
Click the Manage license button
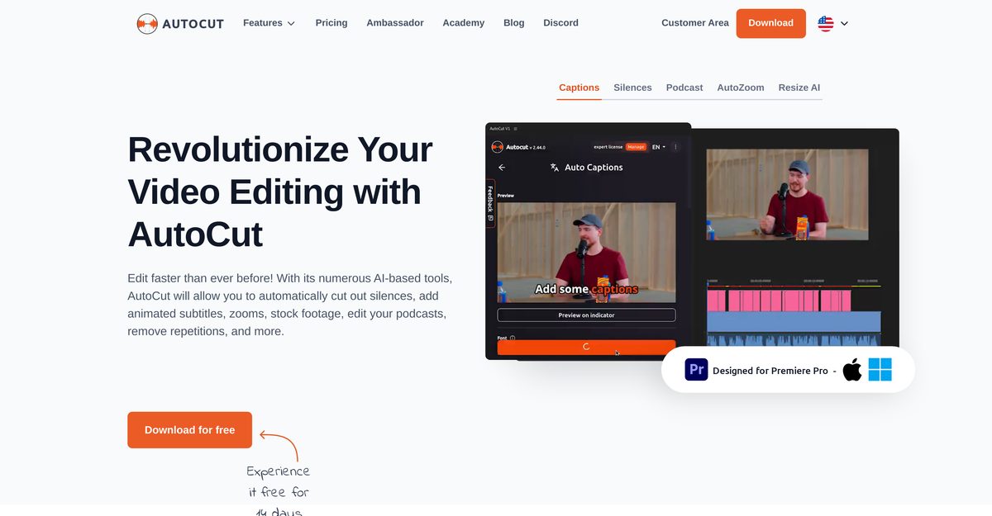coord(636,147)
